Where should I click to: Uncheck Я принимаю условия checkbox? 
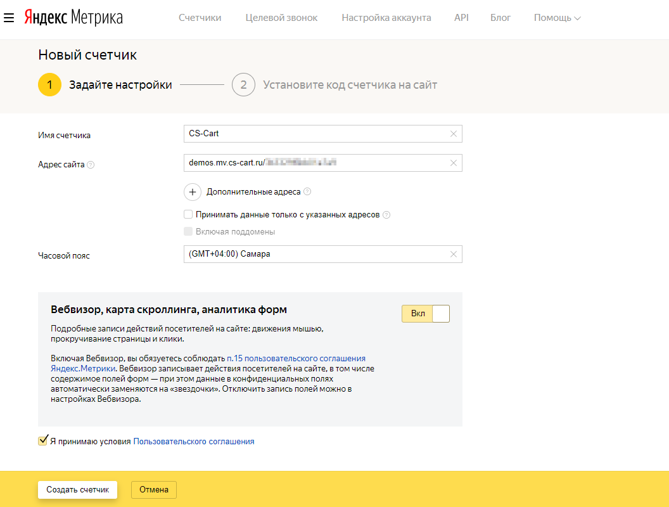pyautogui.click(x=43, y=441)
